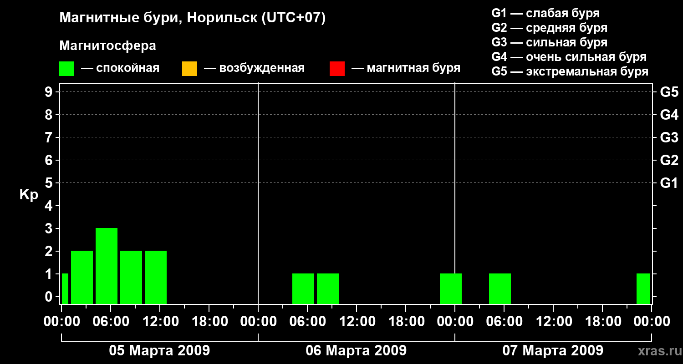
Task: Click the 'G2 — средняя буря' legend line
Action: click(549, 28)
